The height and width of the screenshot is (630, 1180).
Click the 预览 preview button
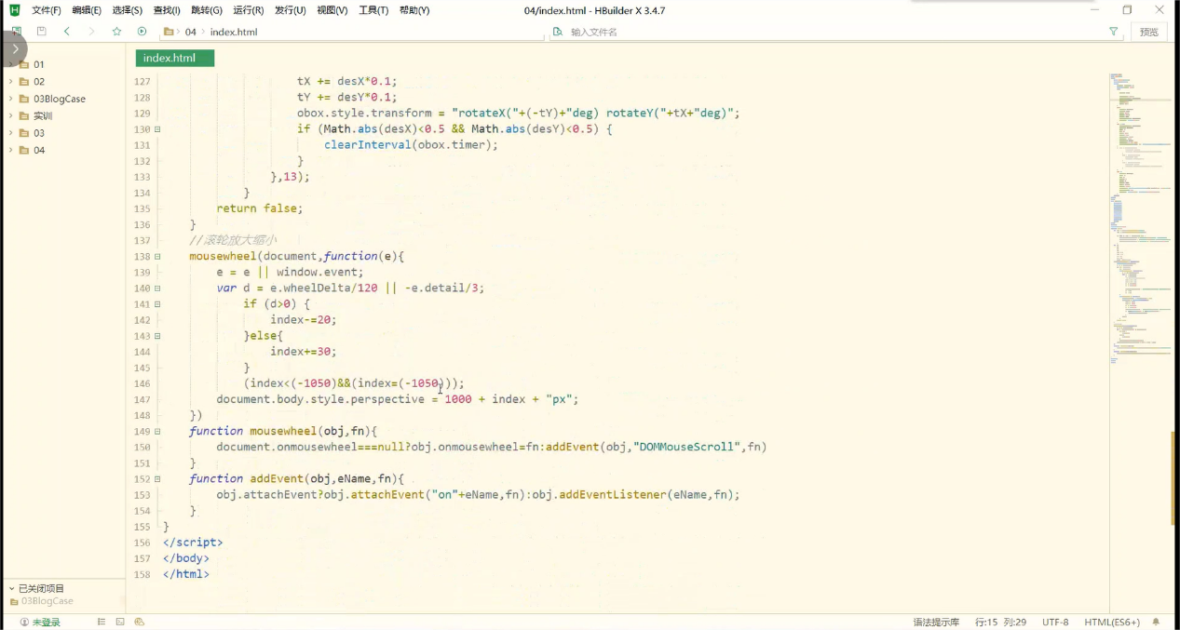pyautogui.click(x=1149, y=32)
